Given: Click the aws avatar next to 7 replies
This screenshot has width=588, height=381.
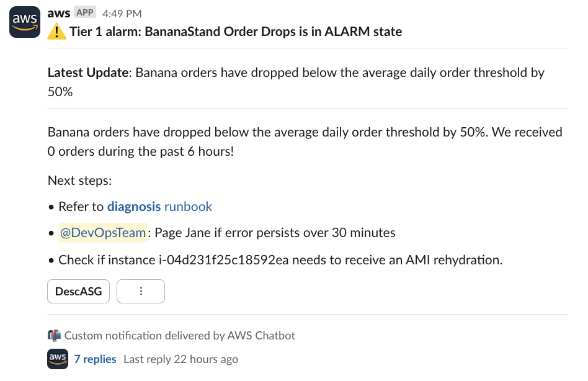Looking at the screenshot, I should [x=57, y=359].
